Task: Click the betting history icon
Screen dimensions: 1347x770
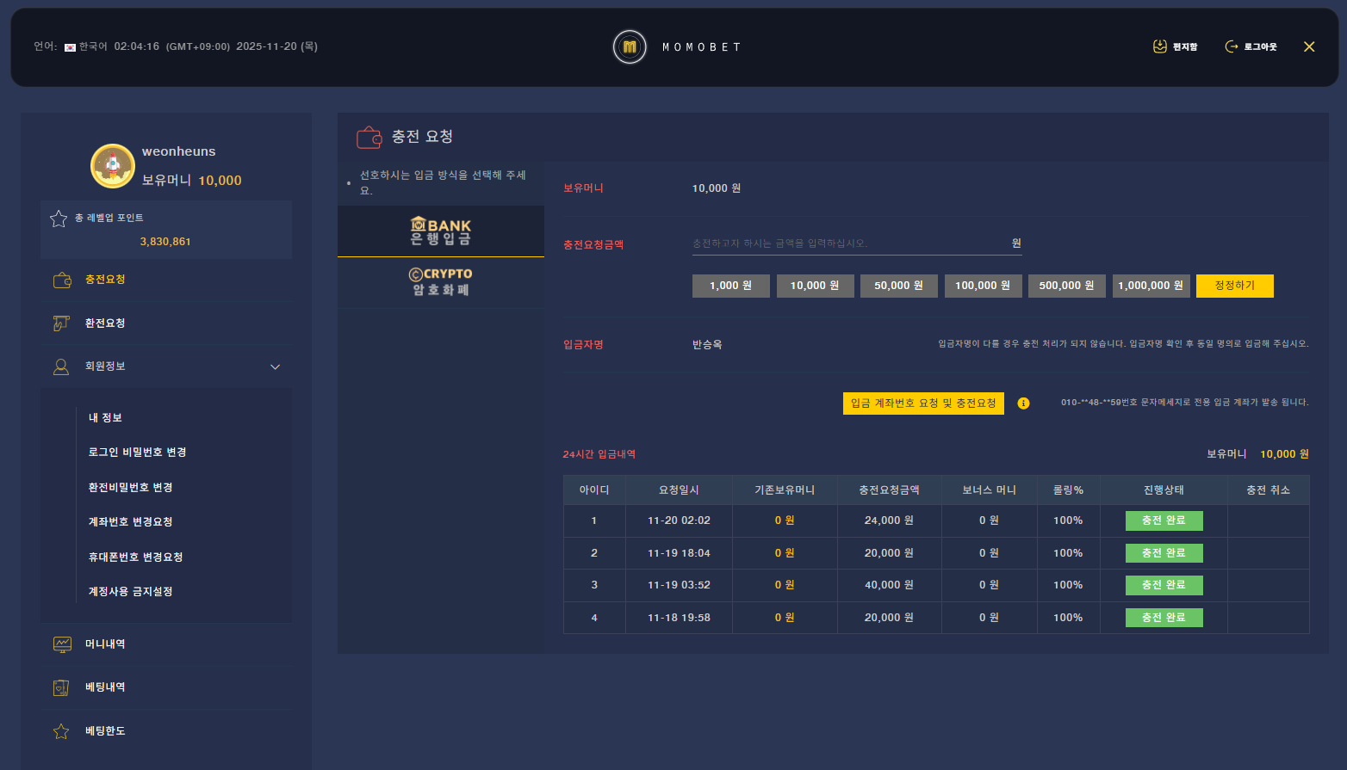Action: point(61,687)
